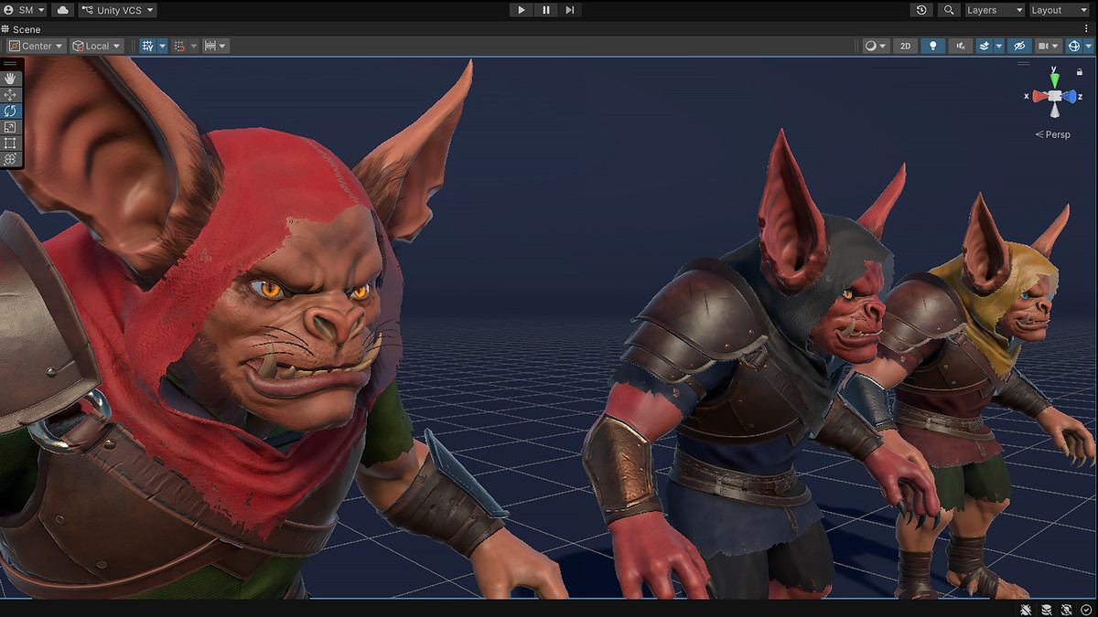The image size is (1098, 617).
Task: Open the draw mode shading dropdown
Action: tap(877, 46)
